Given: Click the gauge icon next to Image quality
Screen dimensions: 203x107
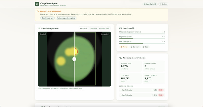Looking at the screenshot, I should (121, 28).
